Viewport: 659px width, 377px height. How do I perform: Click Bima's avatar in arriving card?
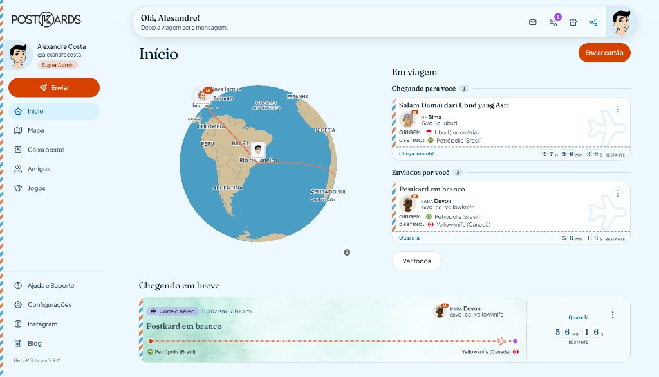(x=407, y=119)
